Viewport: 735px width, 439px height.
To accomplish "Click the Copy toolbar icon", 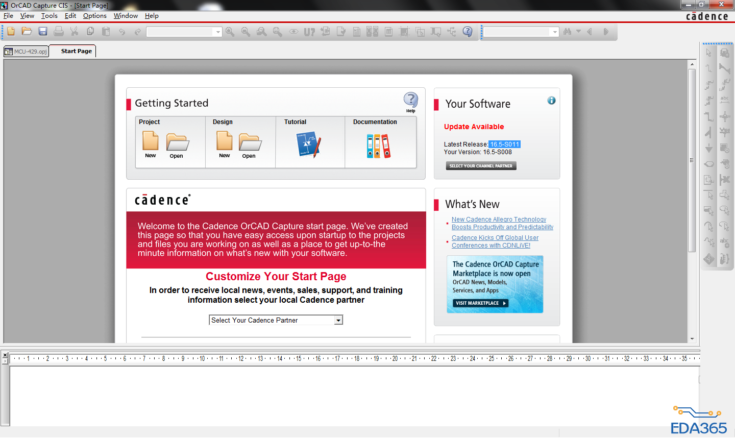I will [90, 32].
